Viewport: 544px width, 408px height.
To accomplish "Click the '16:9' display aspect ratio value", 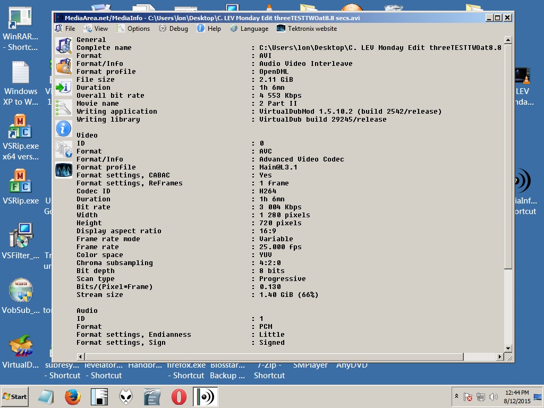I will click(268, 231).
